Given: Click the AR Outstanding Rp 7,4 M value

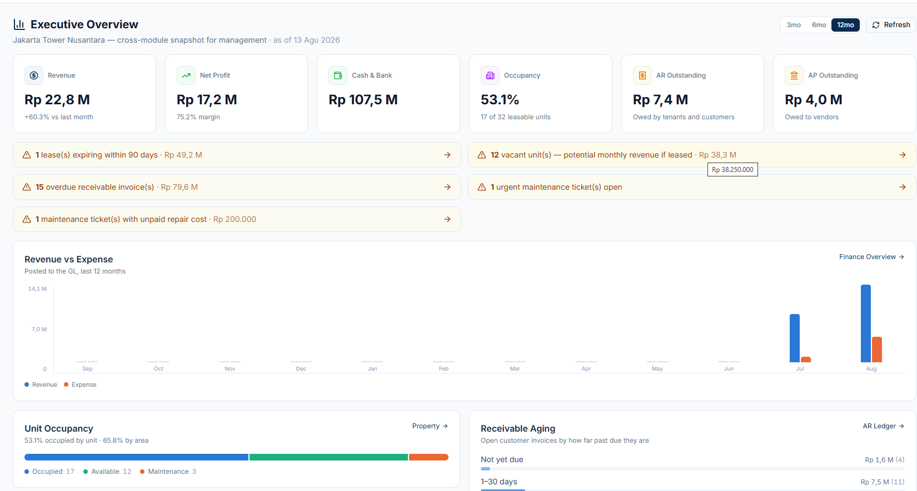Looking at the screenshot, I should 660,100.
